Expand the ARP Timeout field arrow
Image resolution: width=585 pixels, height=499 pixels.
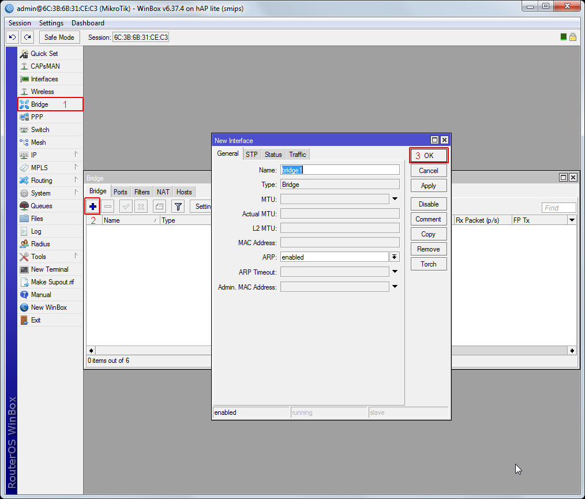(395, 272)
